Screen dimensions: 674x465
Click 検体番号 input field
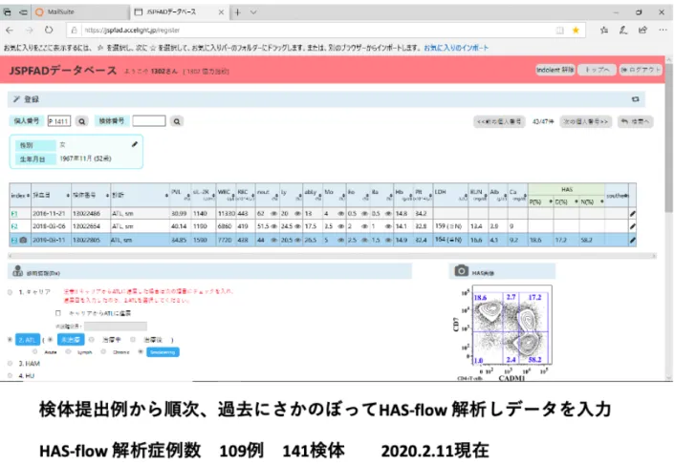pos(149,121)
